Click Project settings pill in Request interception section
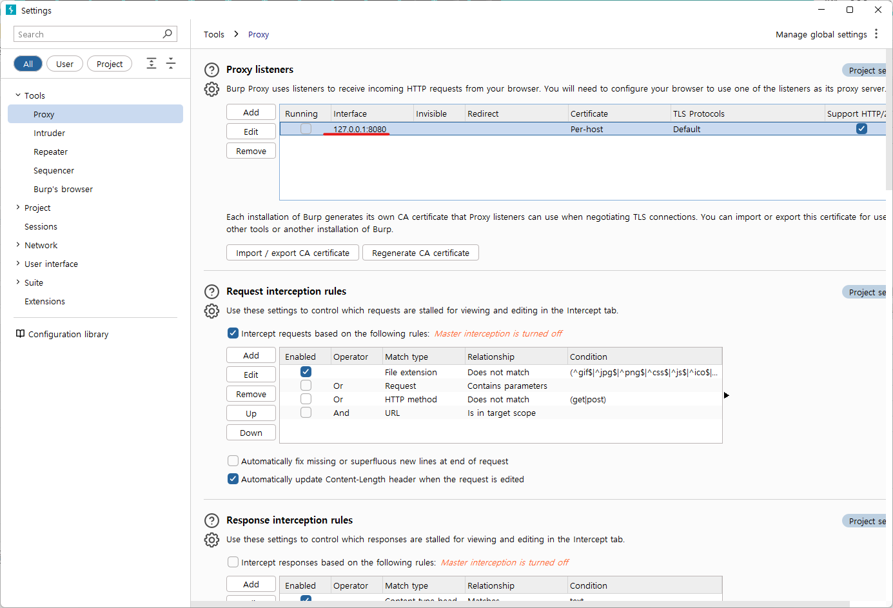This screenshot has height=608, width=893. [864, 292]
